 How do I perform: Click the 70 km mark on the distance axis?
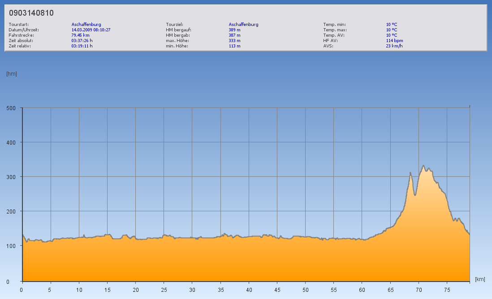tap(419, 290)
